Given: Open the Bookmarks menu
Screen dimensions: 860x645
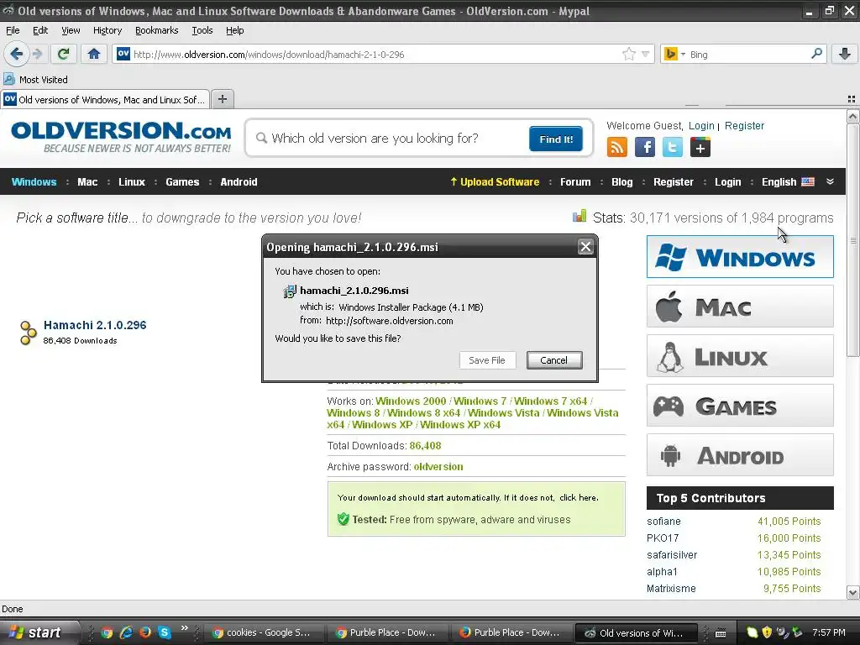Looking at the screenshot, I should pos(157,30).
